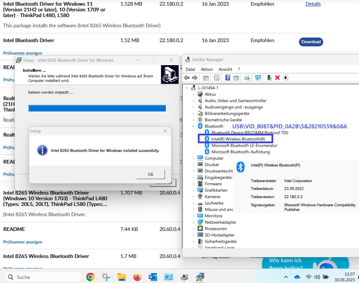Image resolution: width=359 pixels, height=283 pixels.
Task: Collapse the L-331454-1 root node
Action: click(186, 88)
